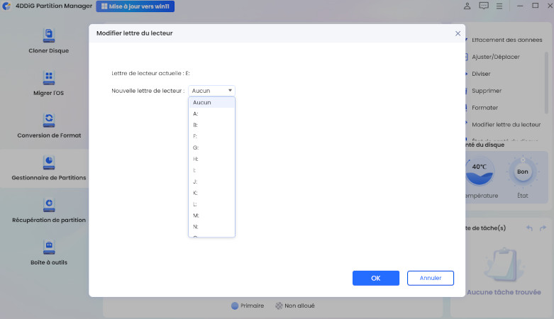Image resolution: width=554 pixels, height=319 pixels.
Task: Choose drive letter I: from list
Action: coord(211,170)
